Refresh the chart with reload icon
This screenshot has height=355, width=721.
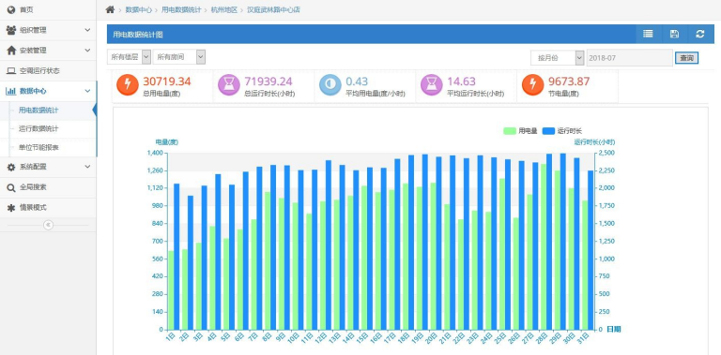[700, 34]
